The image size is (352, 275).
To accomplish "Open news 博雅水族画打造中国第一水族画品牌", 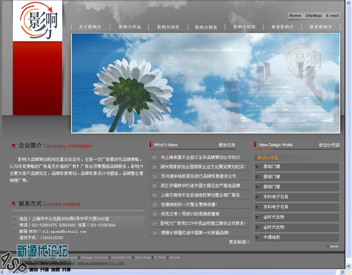I will tap(195, 233).
